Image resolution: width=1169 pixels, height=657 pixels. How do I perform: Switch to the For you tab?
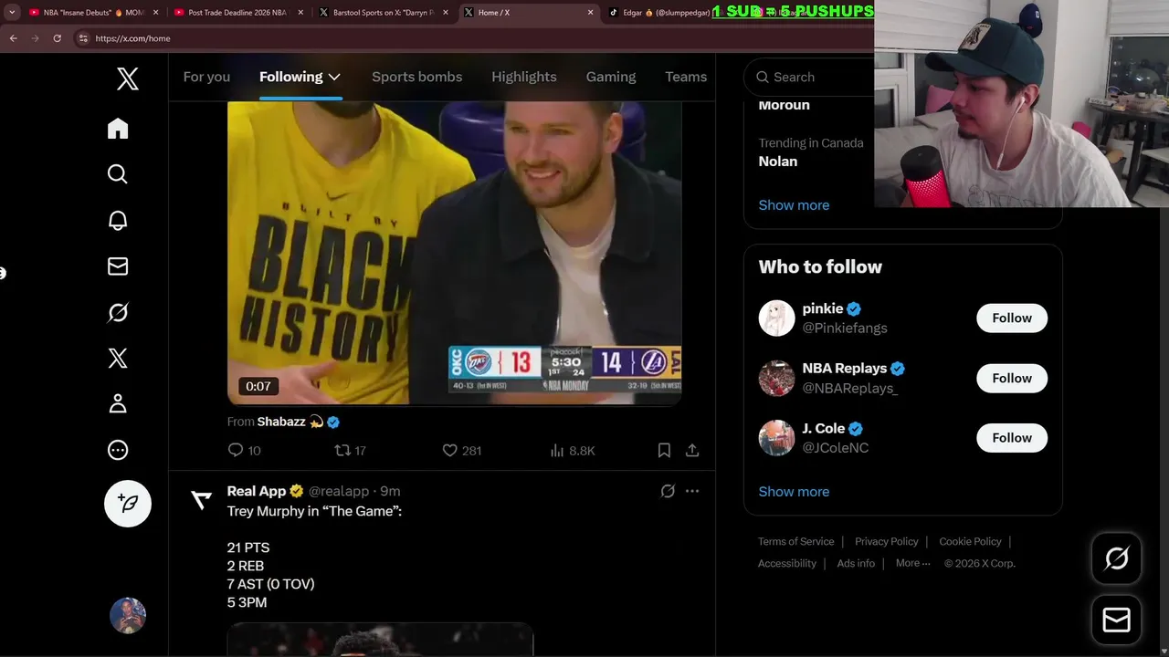pyautogui.click(x=206, y=77)
